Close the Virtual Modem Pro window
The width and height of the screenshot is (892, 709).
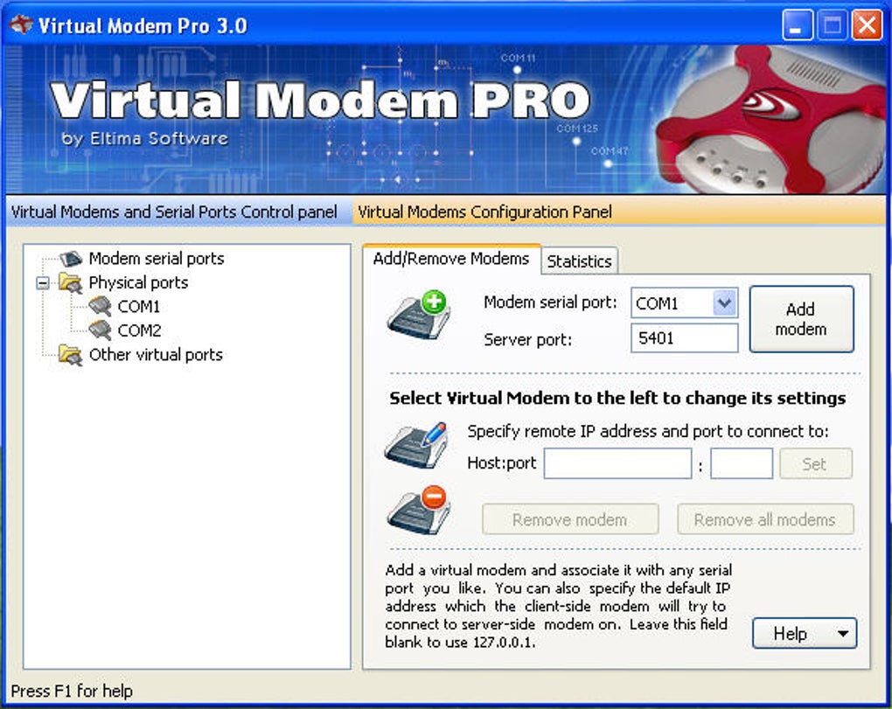click(x=867, y=25)
